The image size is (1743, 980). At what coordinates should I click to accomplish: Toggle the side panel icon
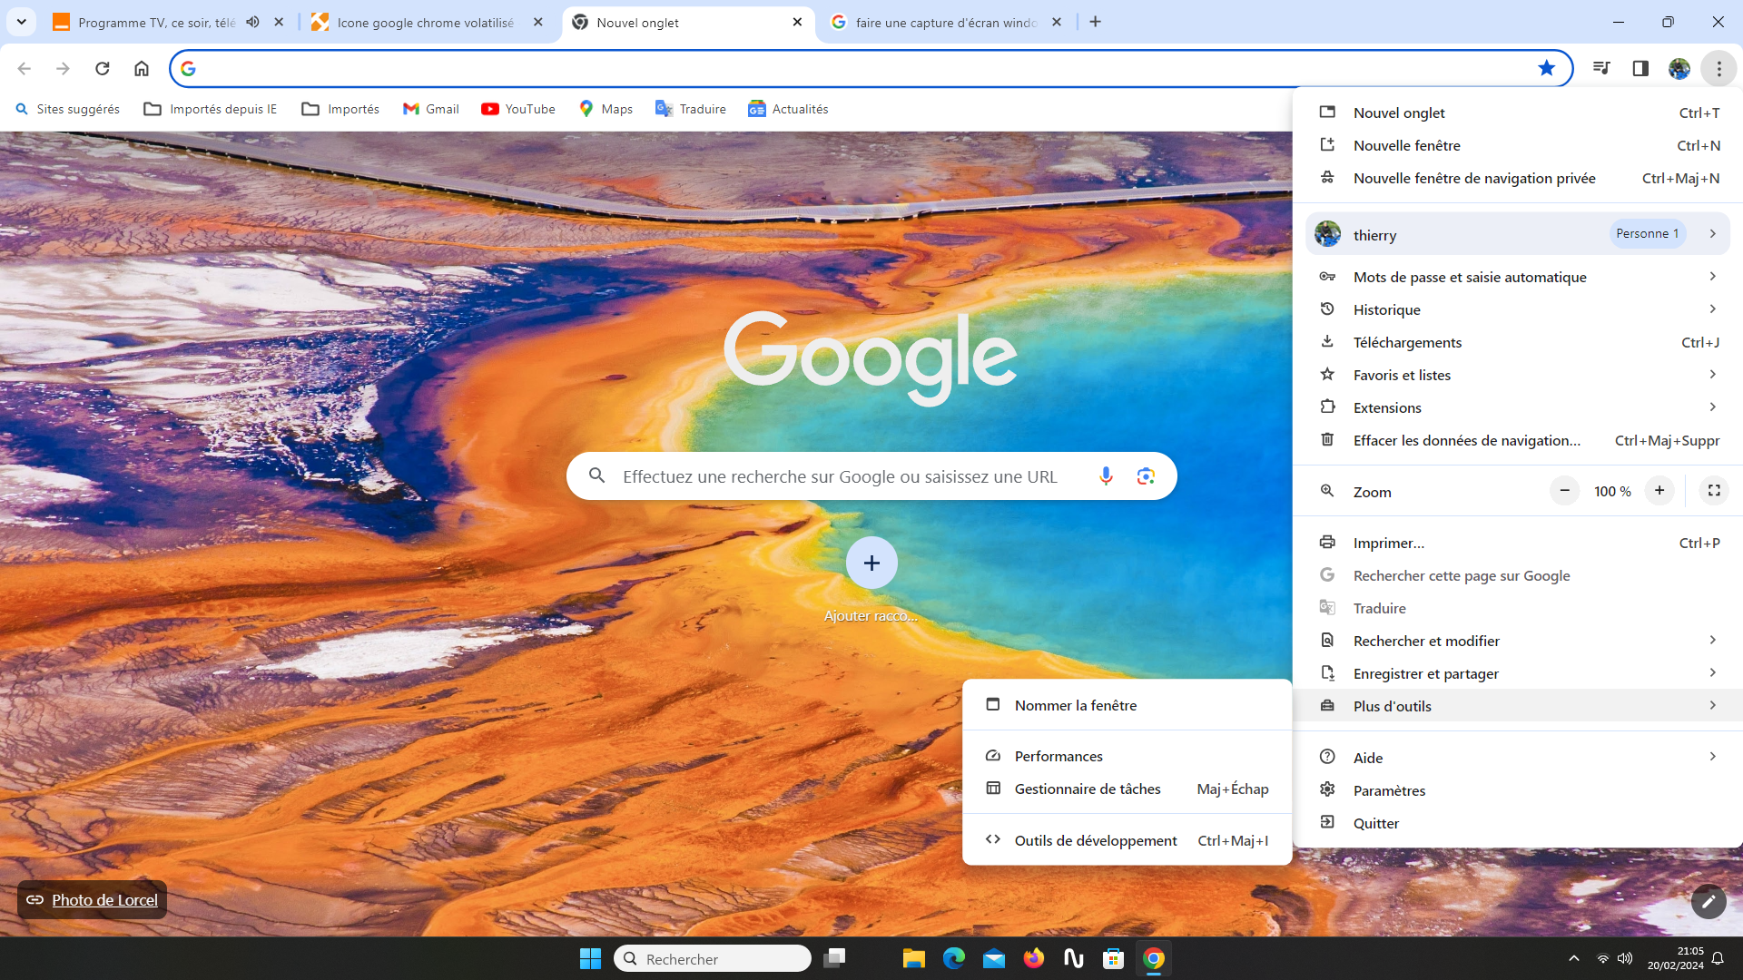click(x=1640, y=68)
